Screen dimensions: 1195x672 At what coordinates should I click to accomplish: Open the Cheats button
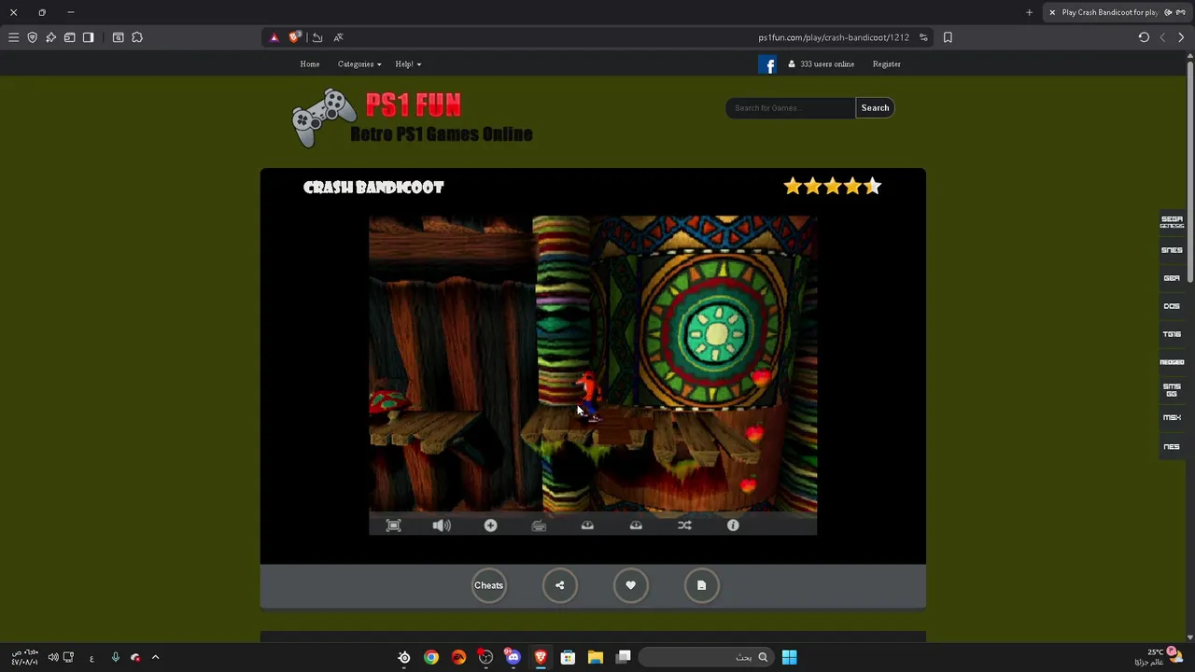click(x=488, y=585)
